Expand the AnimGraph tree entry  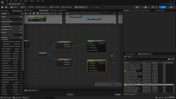pos(1,24)
